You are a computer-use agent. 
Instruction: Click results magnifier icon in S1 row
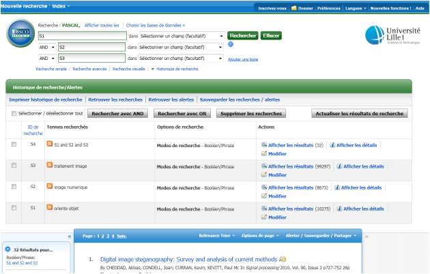pos(264,209)
